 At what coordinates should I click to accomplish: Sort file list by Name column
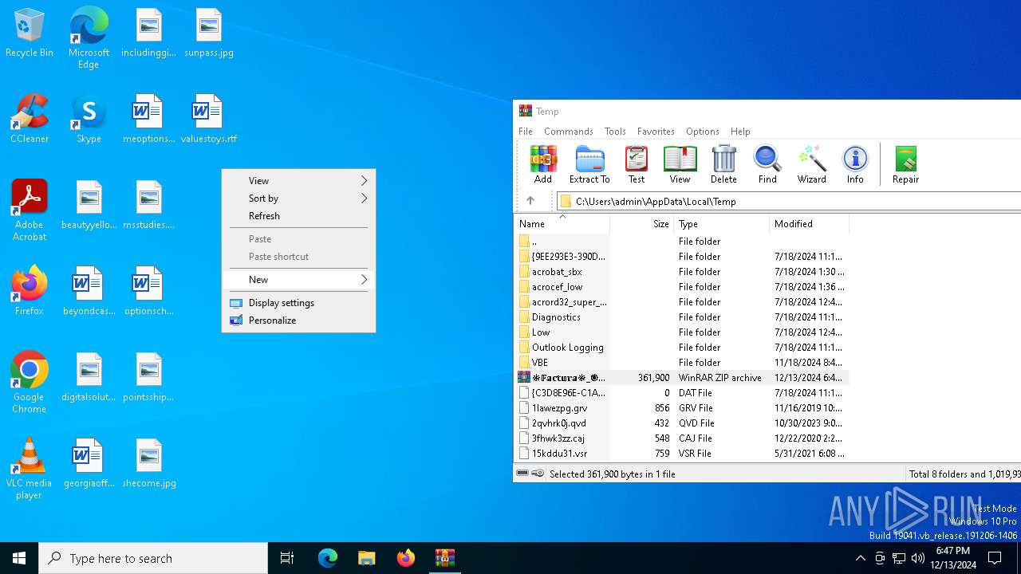562,224
